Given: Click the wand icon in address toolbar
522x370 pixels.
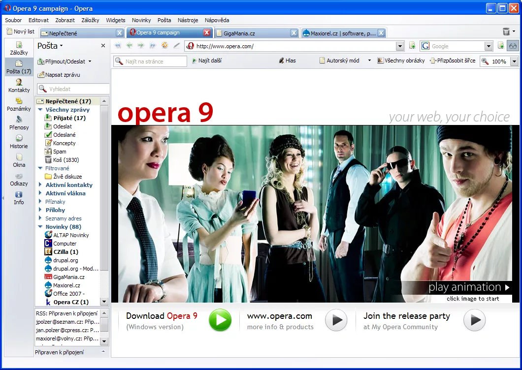Looking at the screenshot, I should coord(176,46).
